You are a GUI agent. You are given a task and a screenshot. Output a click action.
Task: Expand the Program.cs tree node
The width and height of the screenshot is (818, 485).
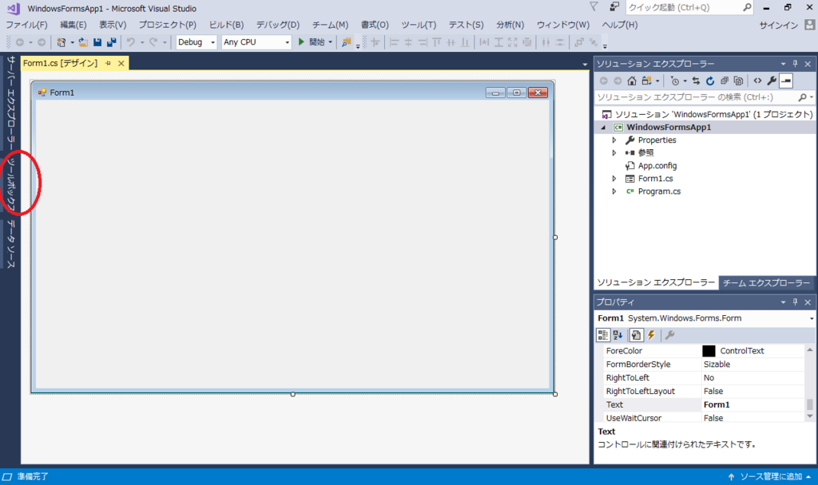(x=614, y=191)
